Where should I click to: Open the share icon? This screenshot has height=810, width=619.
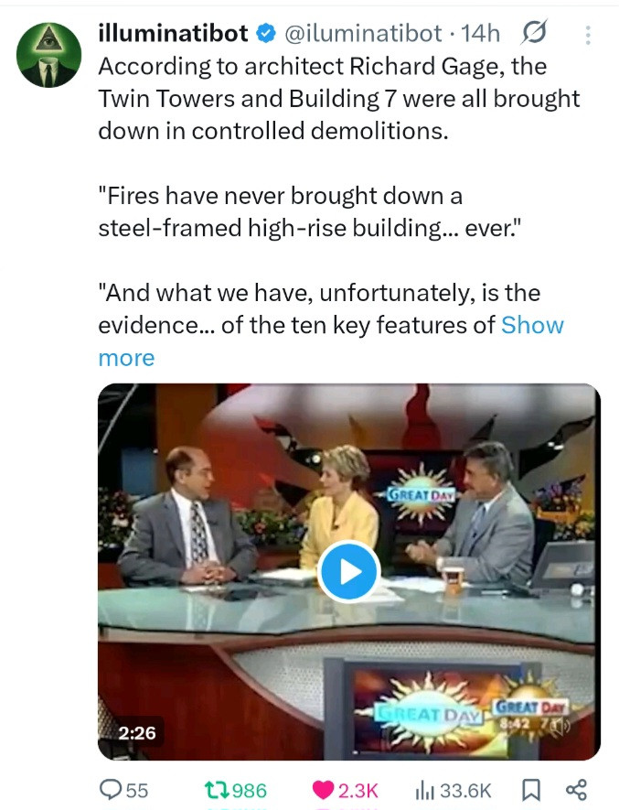(576, 790)
